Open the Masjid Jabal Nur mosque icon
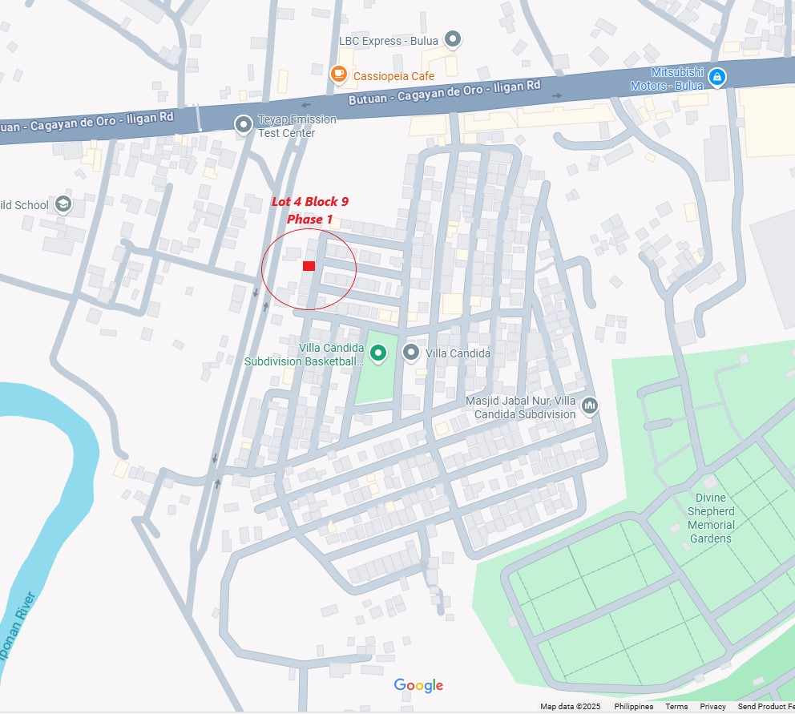This screenshot has height=714, width=795. 589,405
